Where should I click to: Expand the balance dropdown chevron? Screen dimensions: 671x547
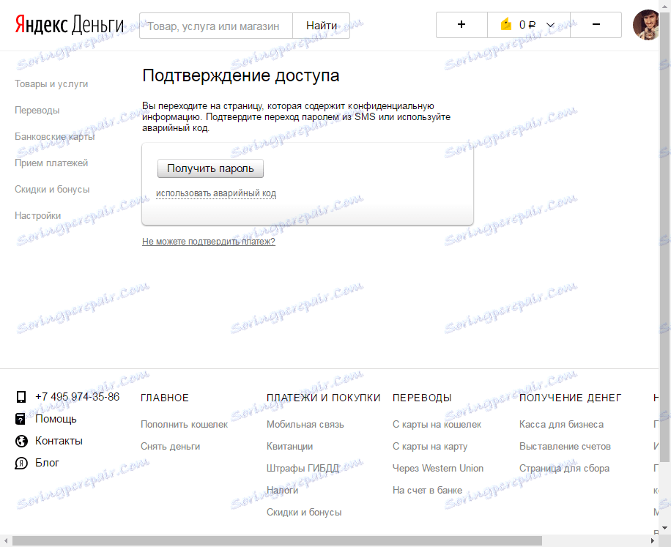click(551, 25)
